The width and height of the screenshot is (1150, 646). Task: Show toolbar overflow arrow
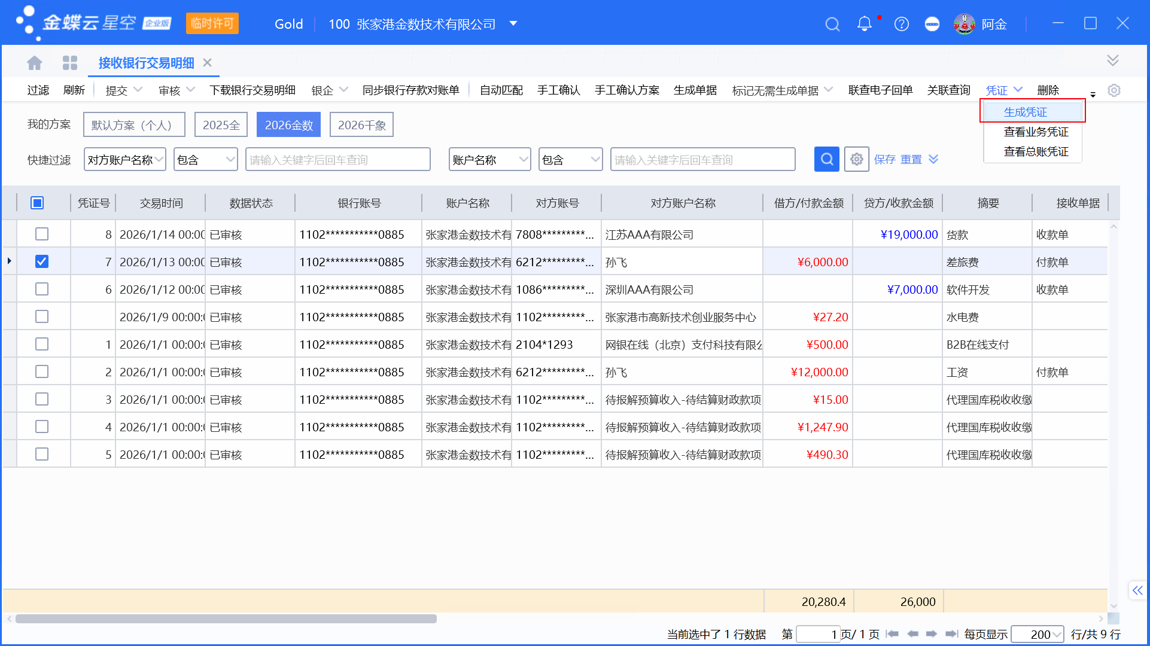[x=1093, y=95]
